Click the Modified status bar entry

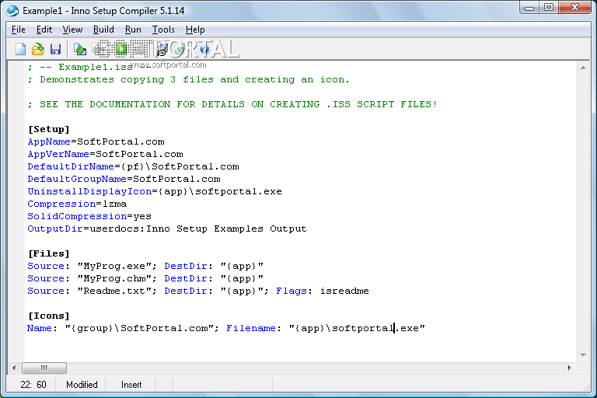pos(82,385)
